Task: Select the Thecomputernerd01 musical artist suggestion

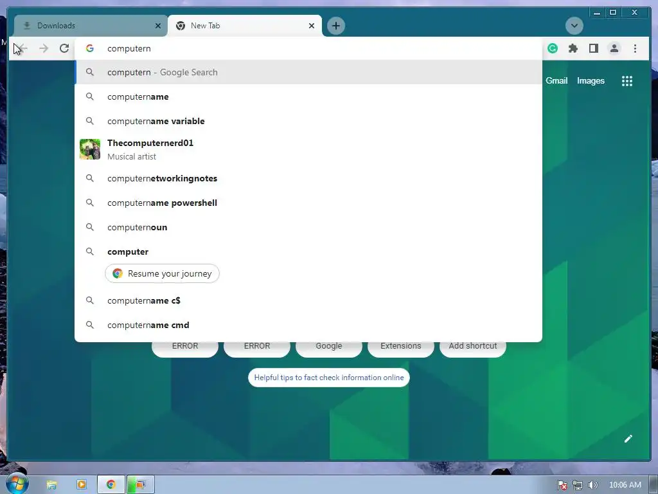Action: click(x=308, y=149)
